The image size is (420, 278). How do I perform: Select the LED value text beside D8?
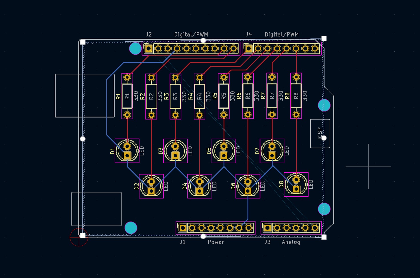(311, 184)
